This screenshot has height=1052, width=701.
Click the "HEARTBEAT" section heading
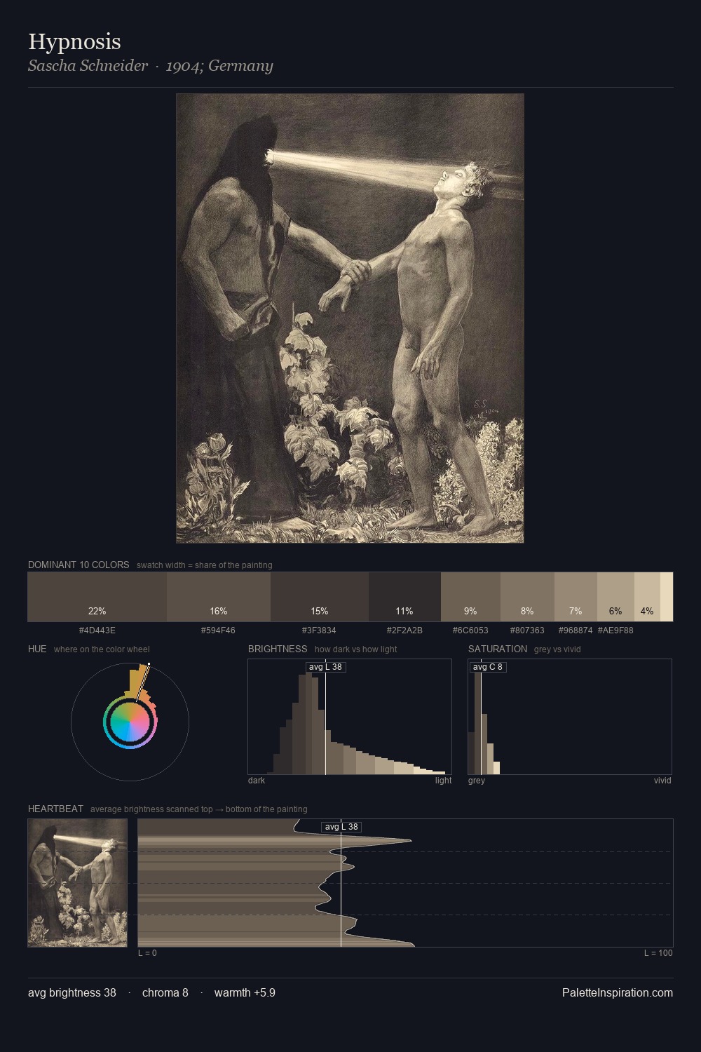[x=55, y=809]
